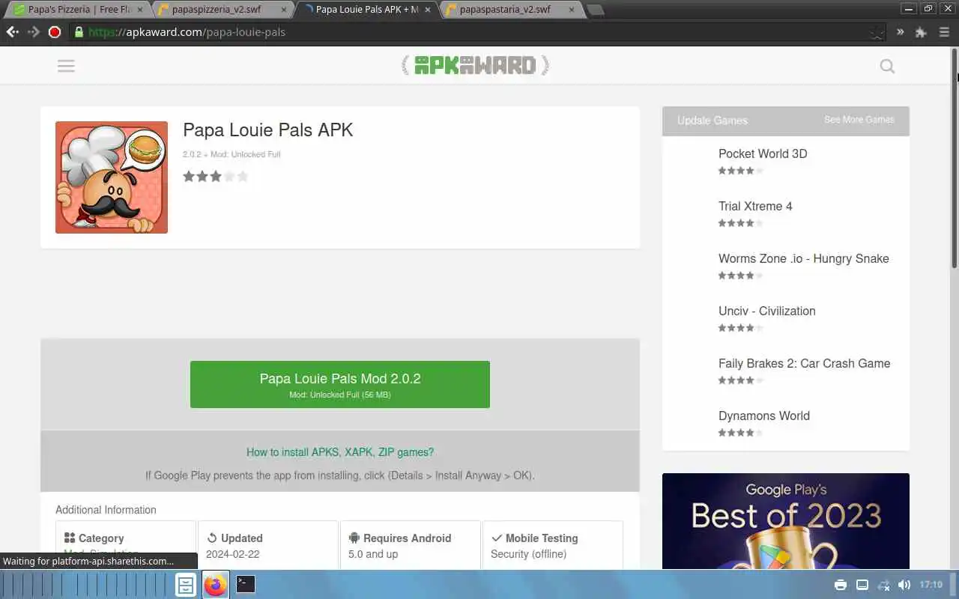Viewport: 959px width, 599px height.
Task: Click the Category grid icon
Action: point(70,538)
